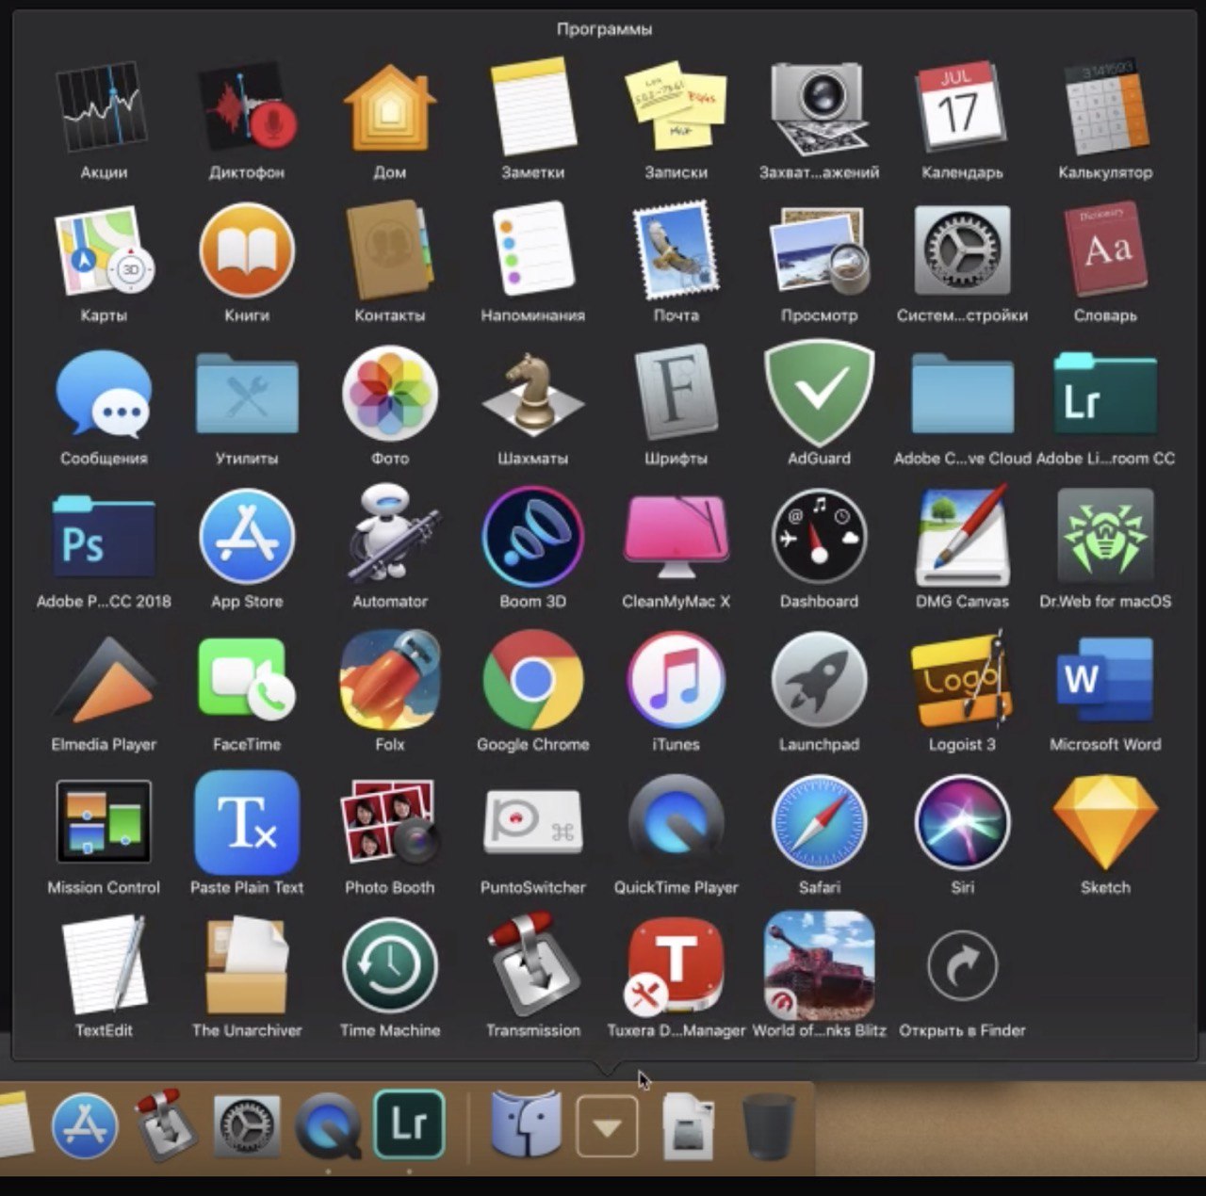Launch Диктофон voice recorder

coord(247,107)
